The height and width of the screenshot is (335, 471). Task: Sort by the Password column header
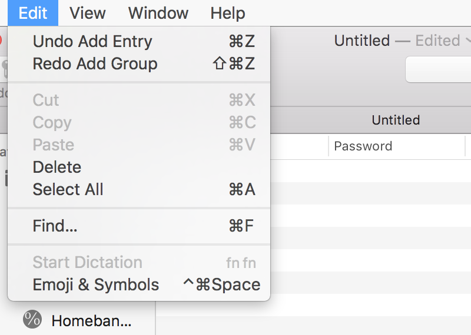pos(396,146)
